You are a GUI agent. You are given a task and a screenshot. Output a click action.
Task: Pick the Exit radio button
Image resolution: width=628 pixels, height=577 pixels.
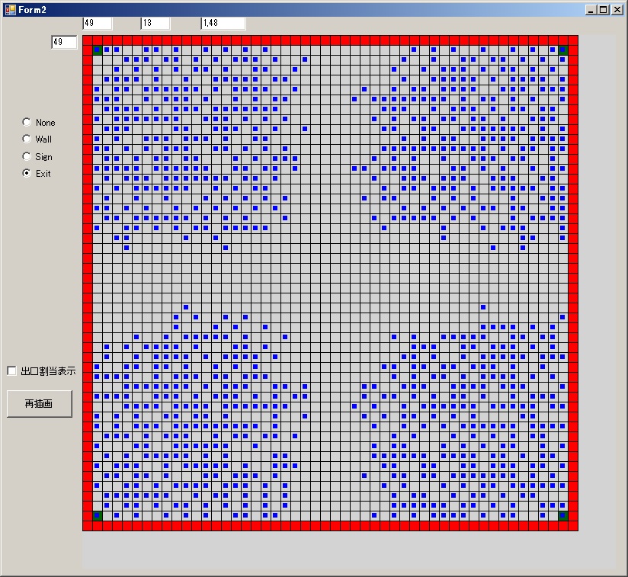27,173
